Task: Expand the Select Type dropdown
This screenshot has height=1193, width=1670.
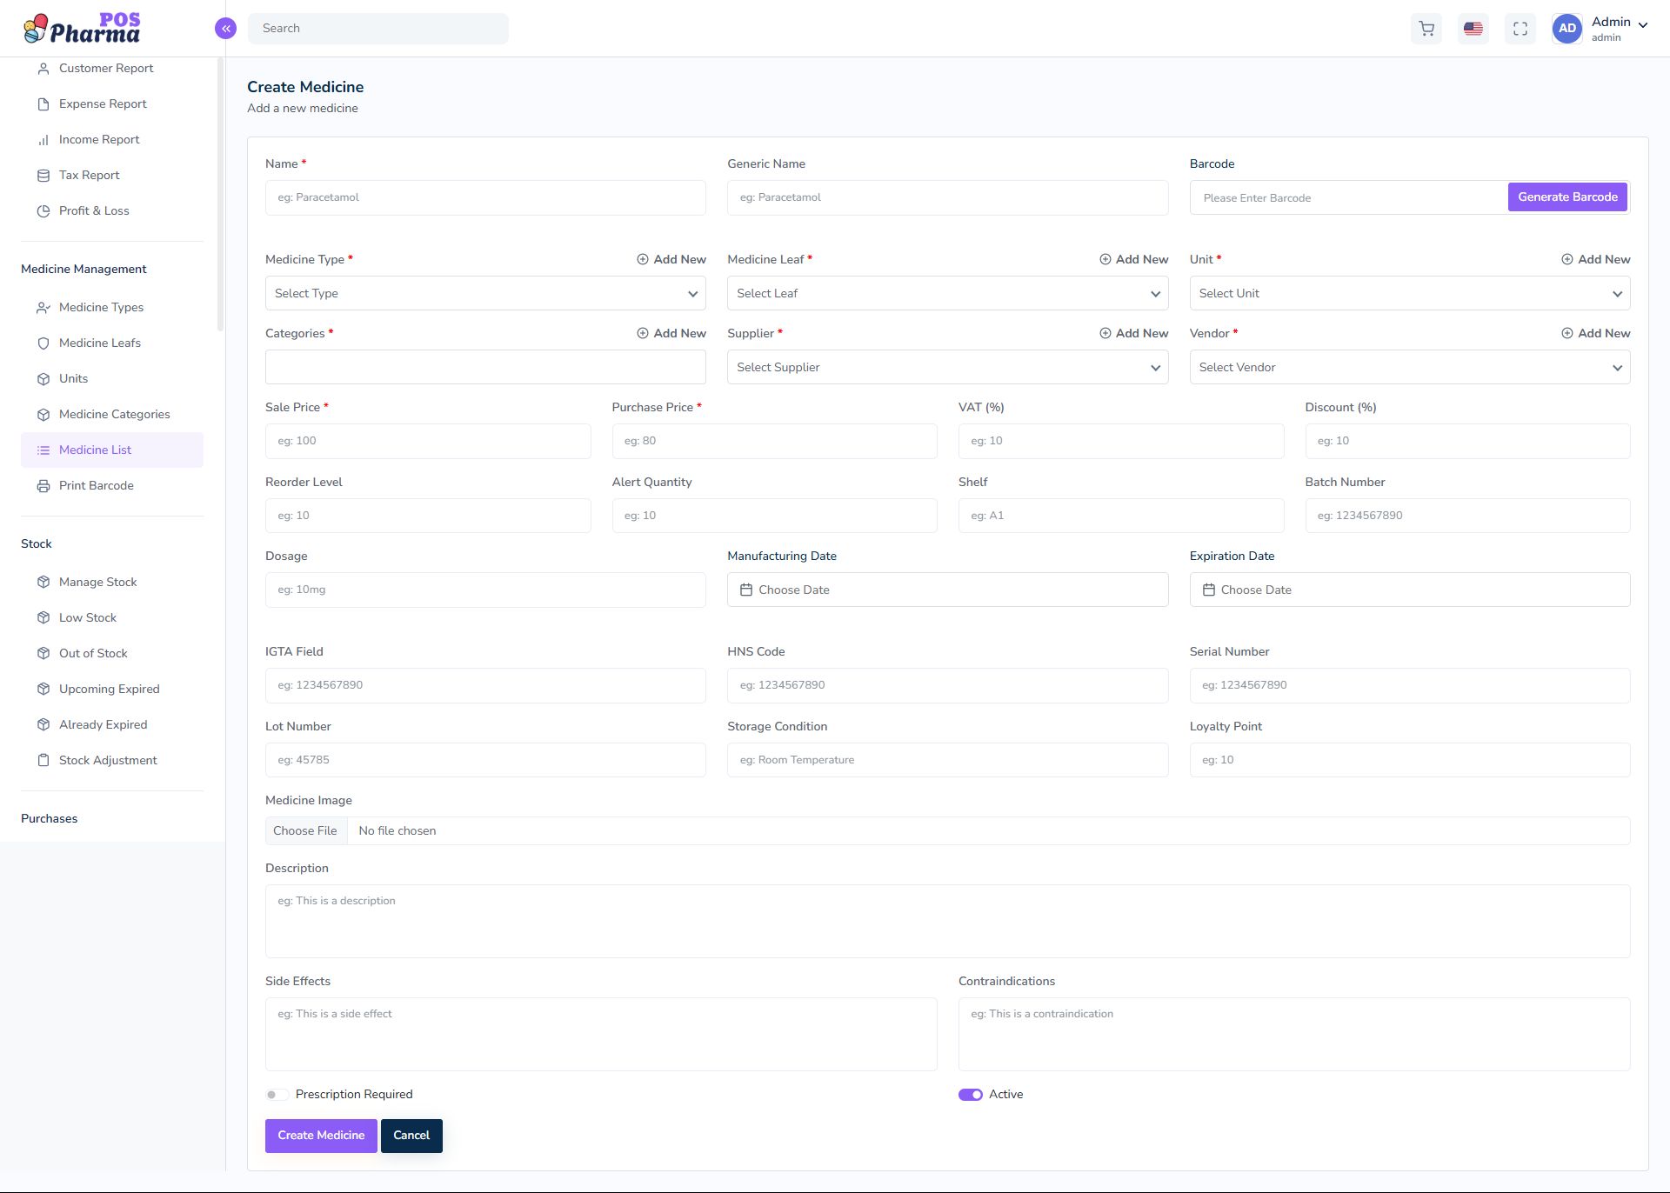Action: pyautogui.click(x=485, y=293)
